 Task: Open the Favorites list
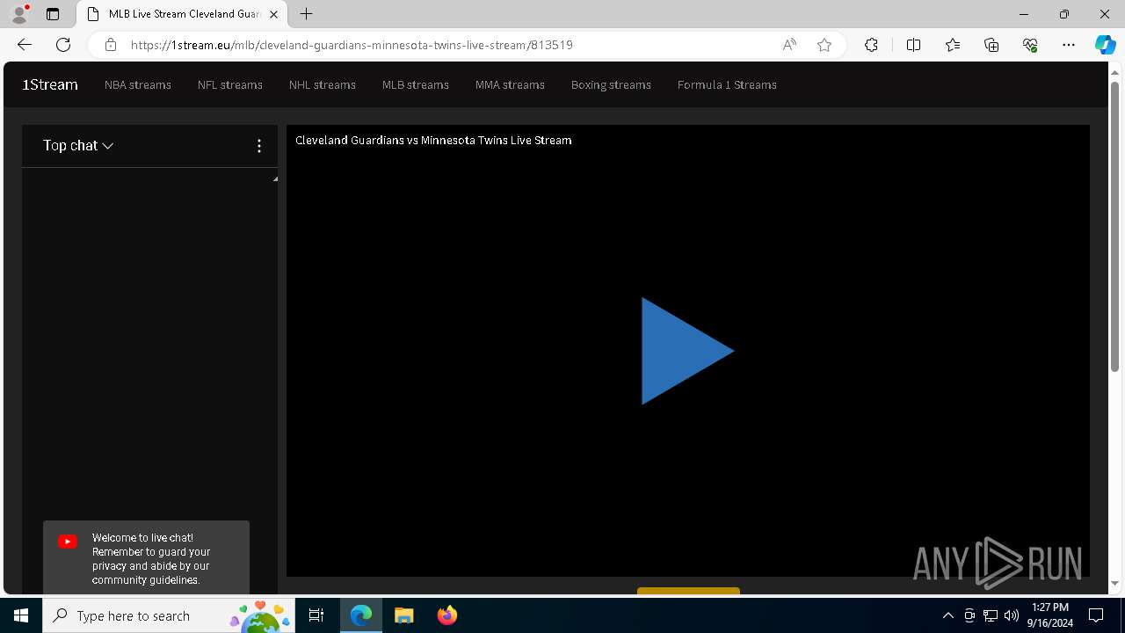953,45
